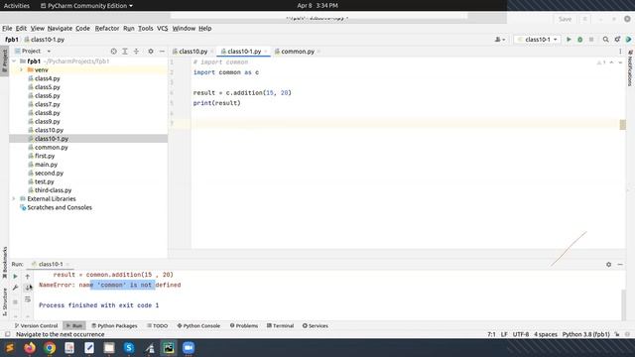Open the user account dropdown in toolbar

[x=500, y=40]
